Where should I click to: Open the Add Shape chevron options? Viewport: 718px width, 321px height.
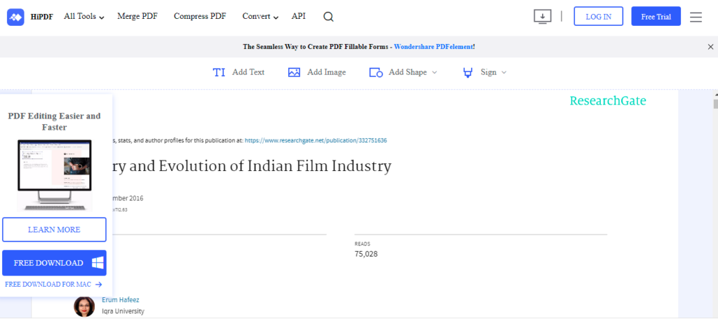point(434,72)
